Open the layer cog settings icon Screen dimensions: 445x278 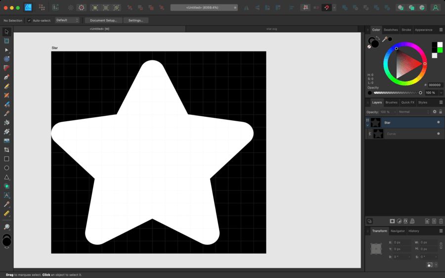(x=435, y=112)
